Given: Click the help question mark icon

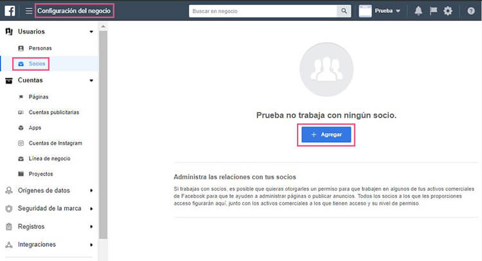Looking at the screenshot, I should coord(471,11).
